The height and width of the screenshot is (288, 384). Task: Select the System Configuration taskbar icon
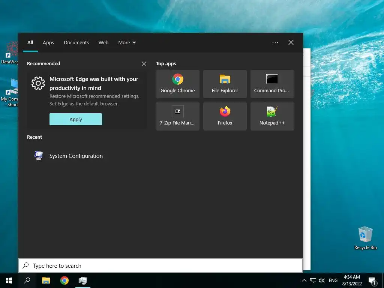(83, 280)
